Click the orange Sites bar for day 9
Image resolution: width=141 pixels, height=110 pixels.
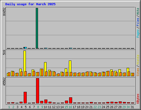click(42, 72)
